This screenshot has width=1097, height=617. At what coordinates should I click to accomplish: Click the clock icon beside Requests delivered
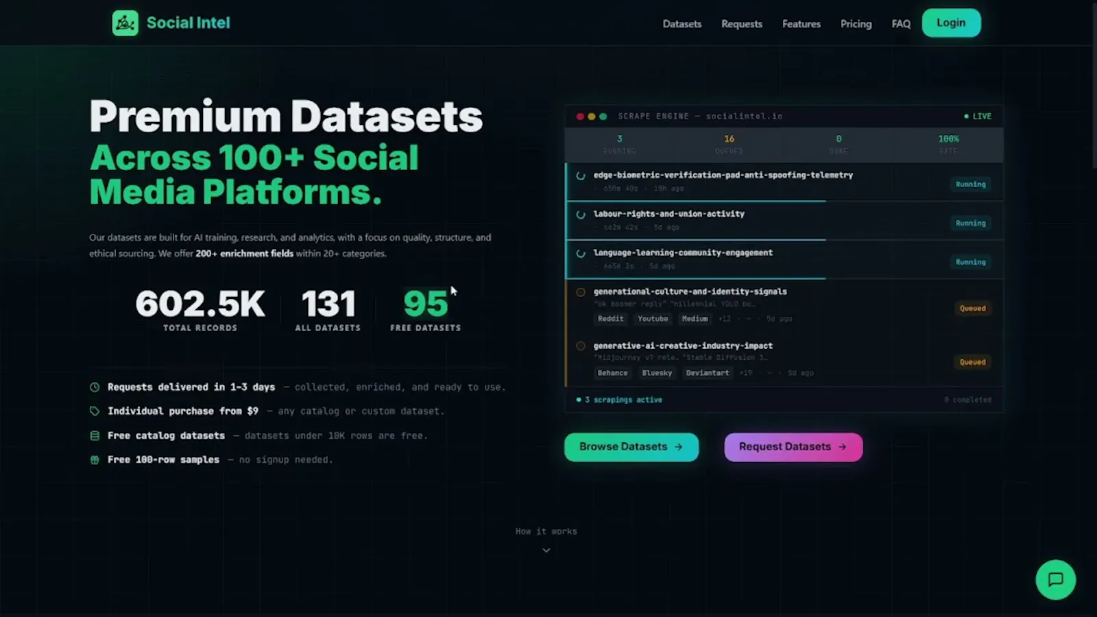click(x=95, y=387)
